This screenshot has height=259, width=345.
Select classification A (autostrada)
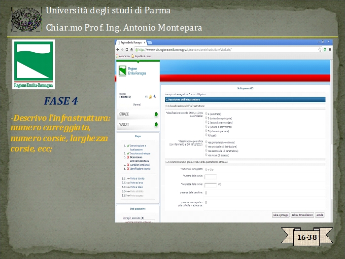coord(206,113)
